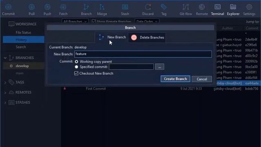The height and width of the screenshot is (147, 261).
Task: Click the date 9 Jul 2021 9:33
Action: (x=191, y=89)
